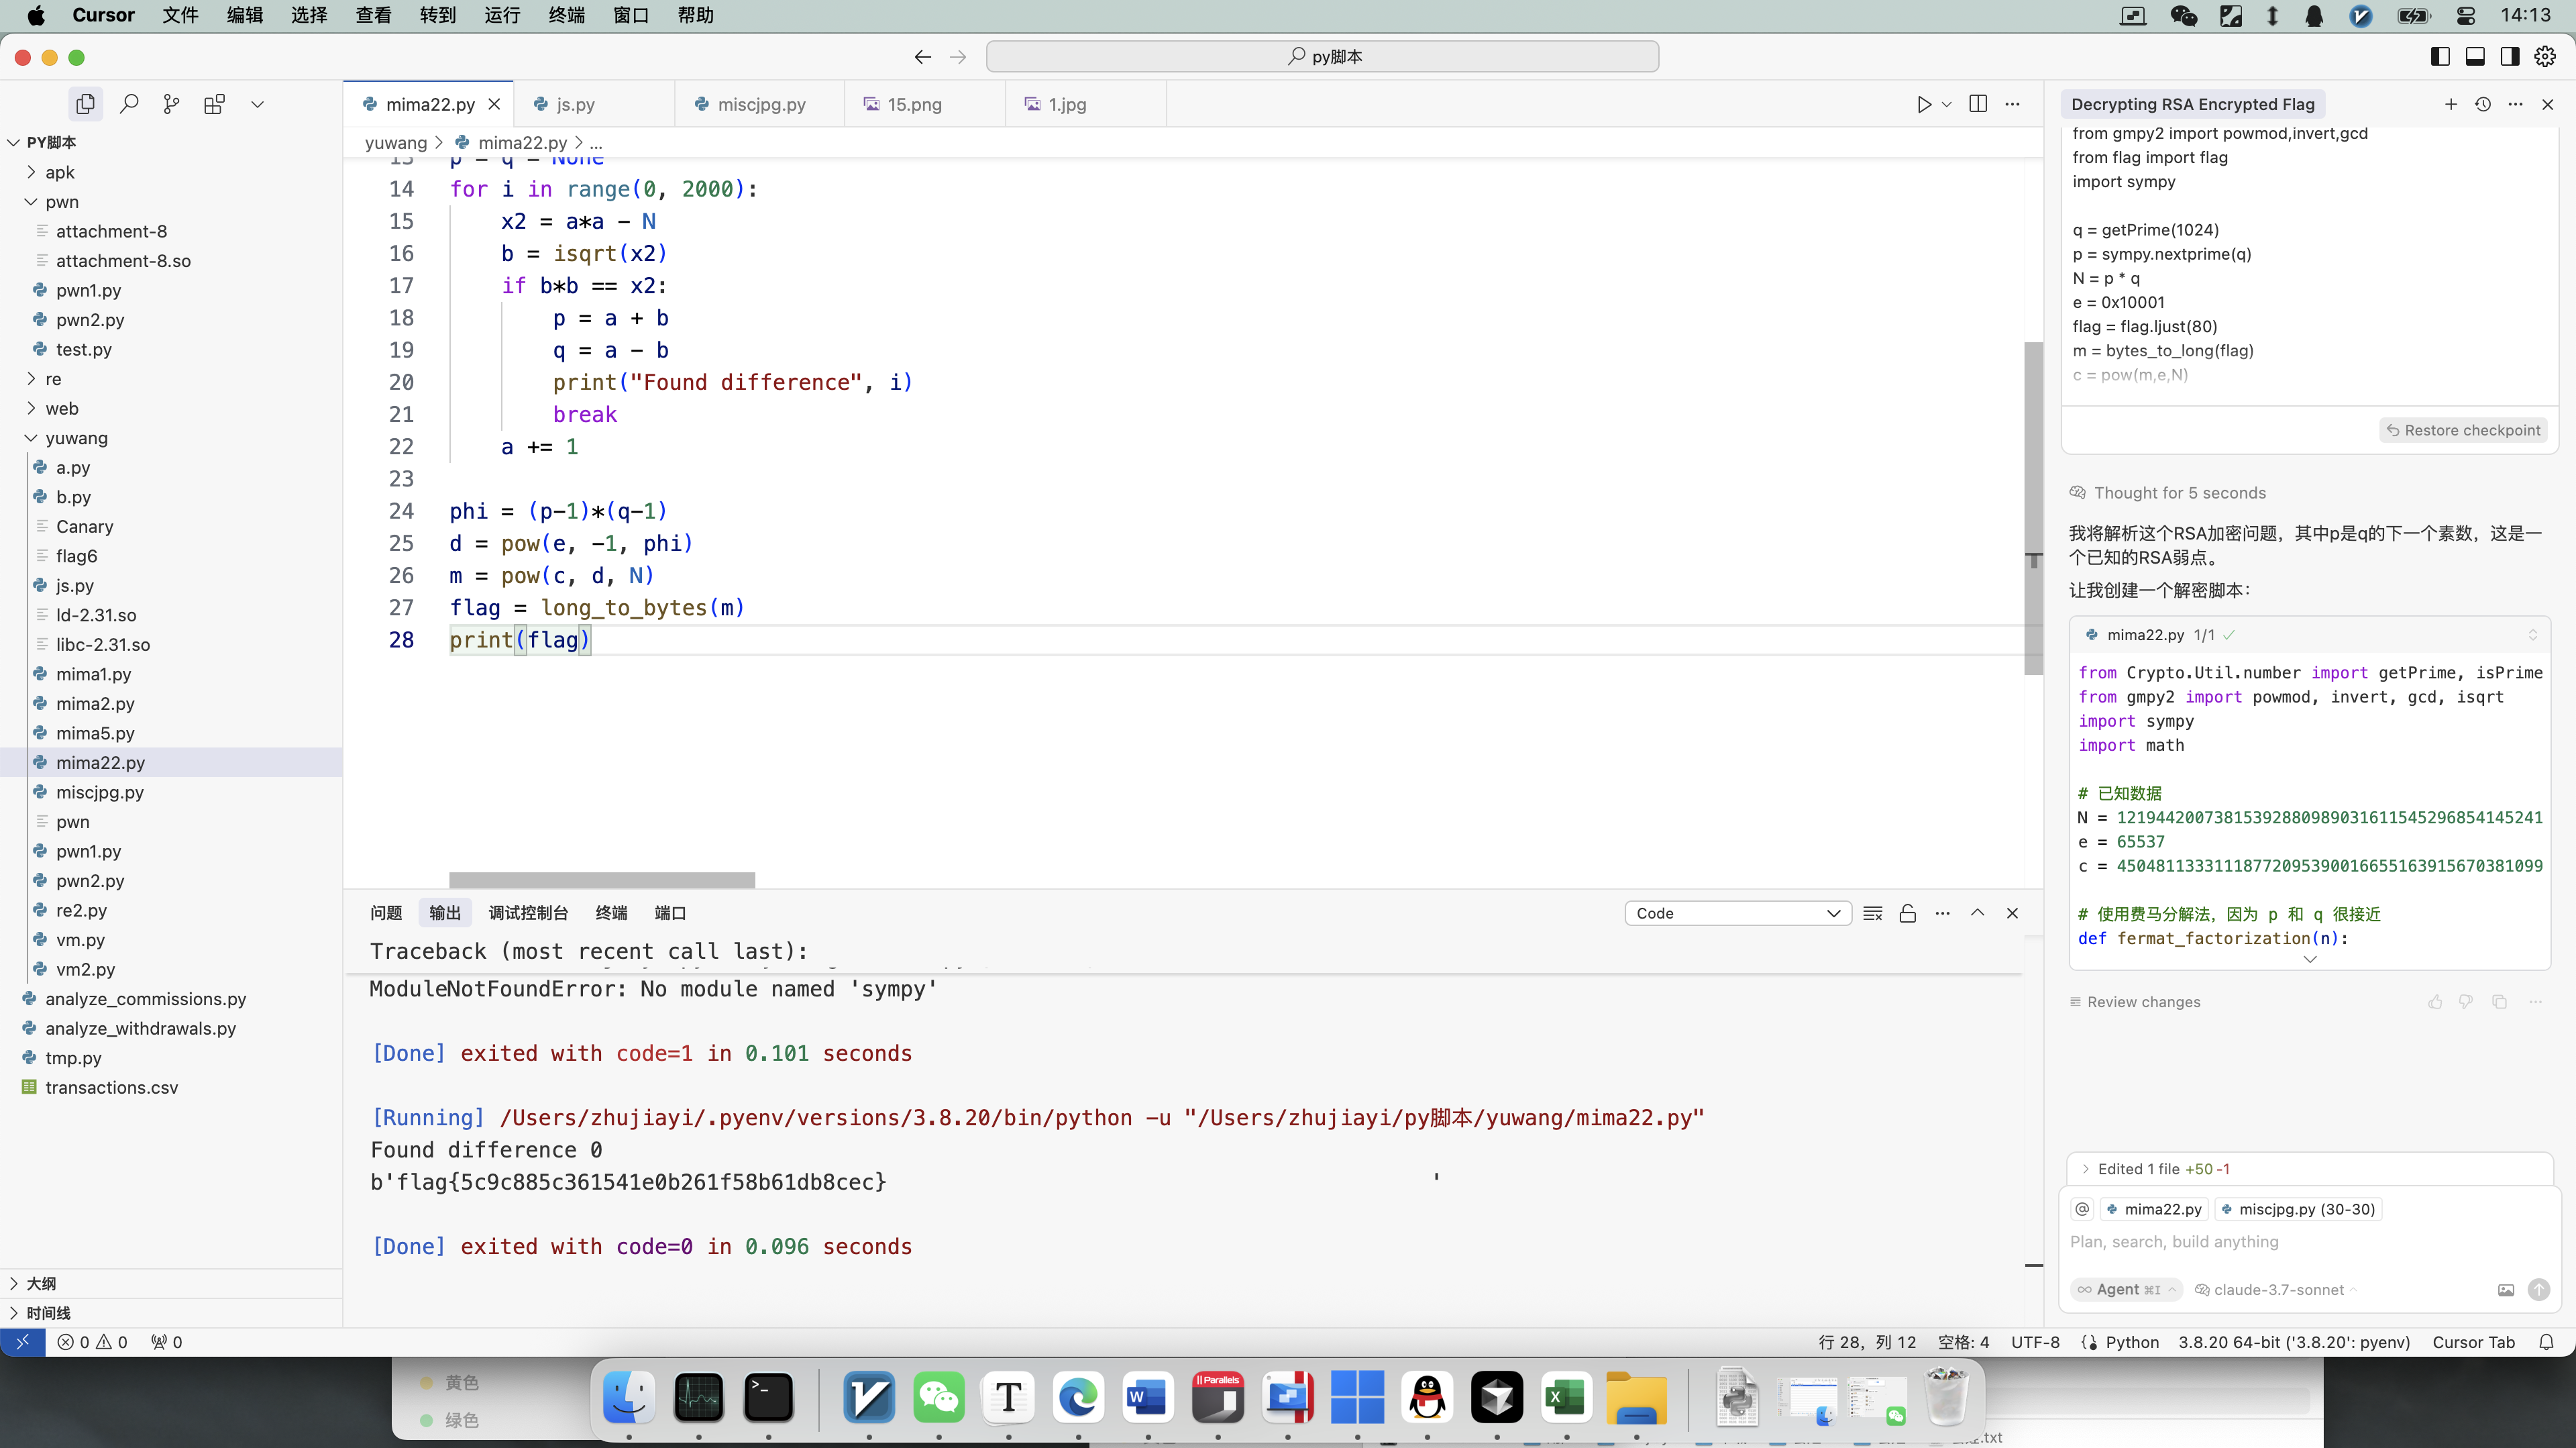Run the Python file with play button
This screenshot has width=2576, height=1448.
pyautogui.click(x=1924, y=104)
